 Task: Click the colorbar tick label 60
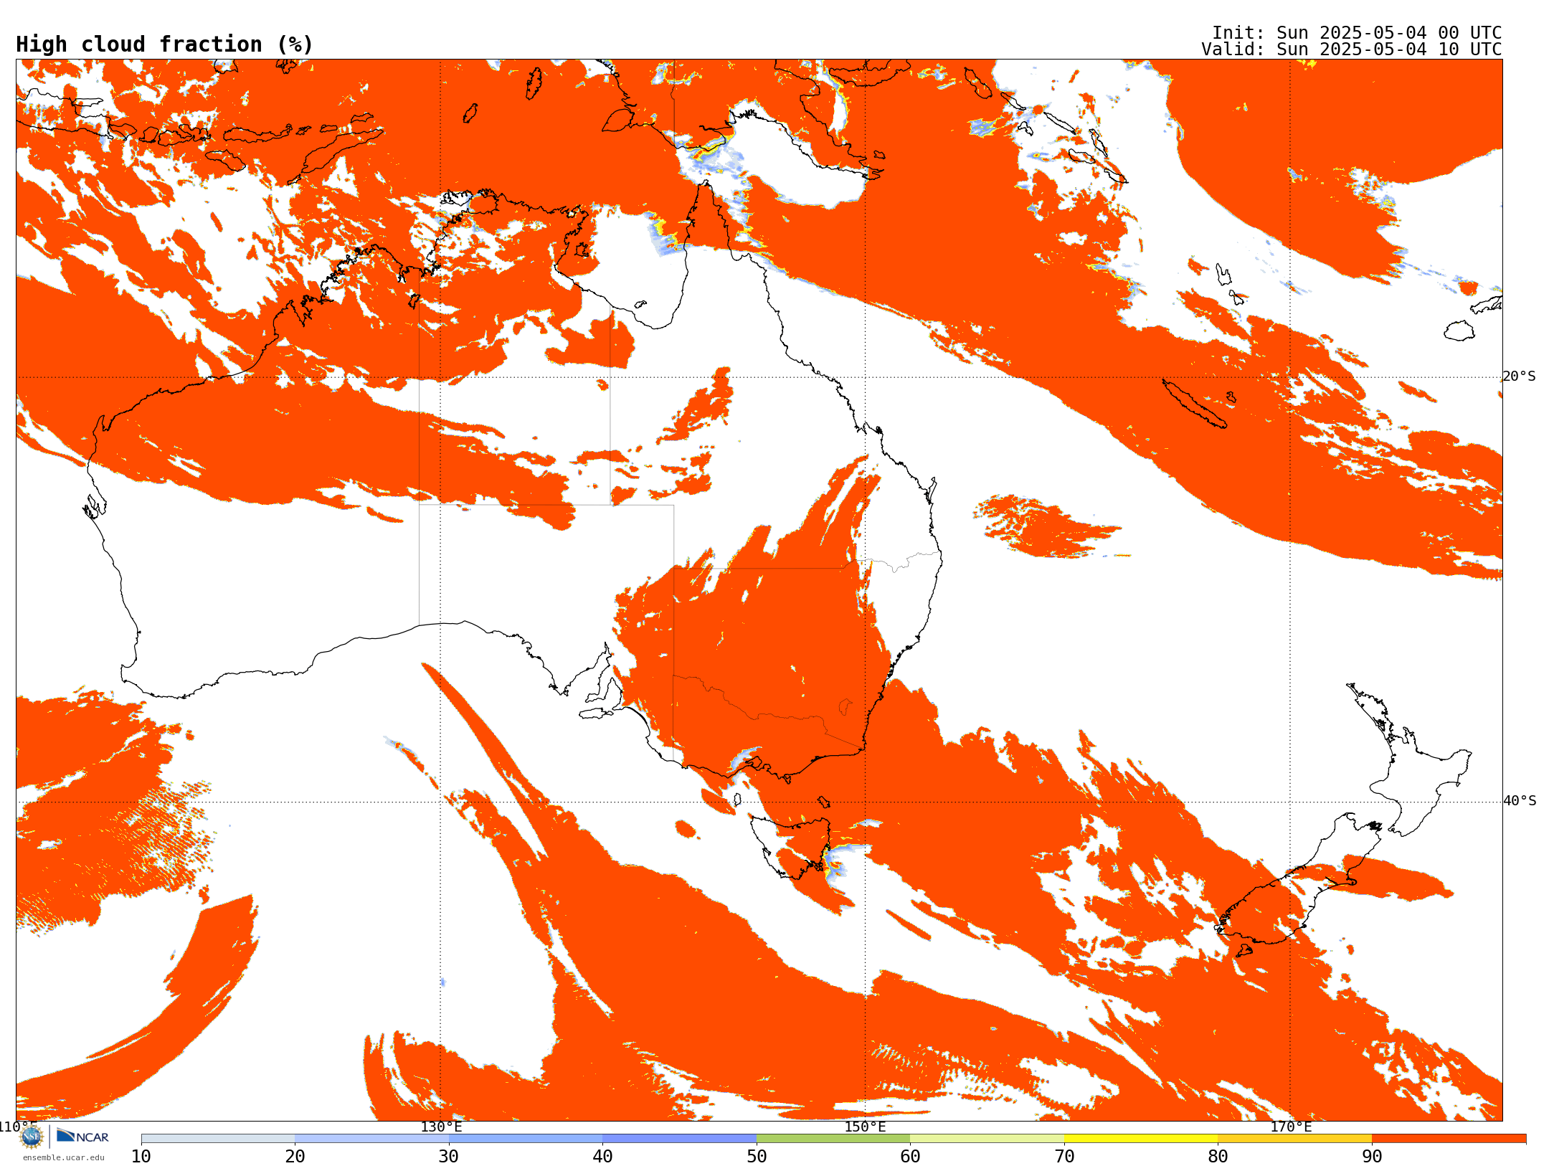pyautogui.click(x=910, y=1157)
